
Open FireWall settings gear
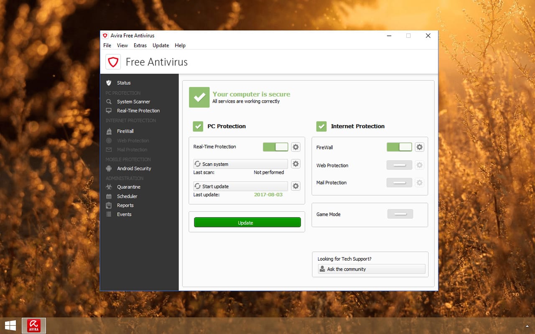click(419, 147)
